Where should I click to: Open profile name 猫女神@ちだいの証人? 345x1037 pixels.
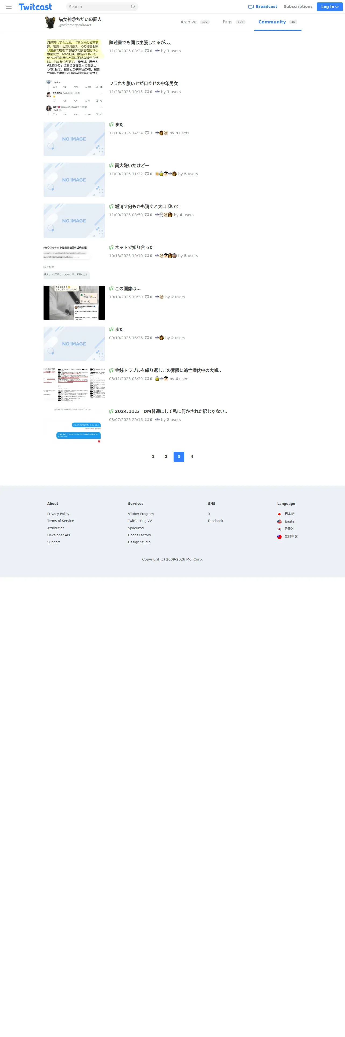coord(80,19)
